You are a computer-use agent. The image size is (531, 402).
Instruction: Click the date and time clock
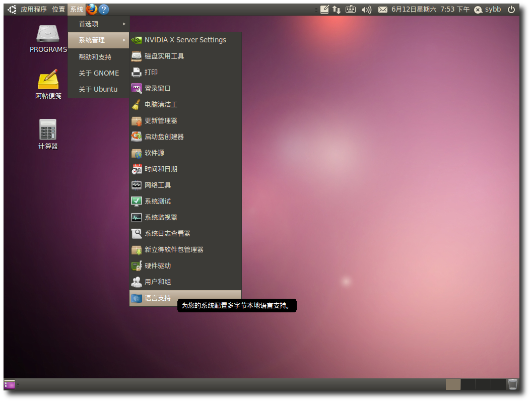click(430, 9)
